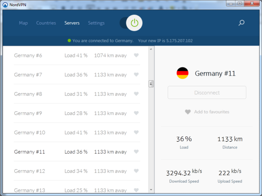Favourite Germany #13 with heart icon
This screenshot has height=196, width=262.
pyautogui.click(x=136, y=190)
